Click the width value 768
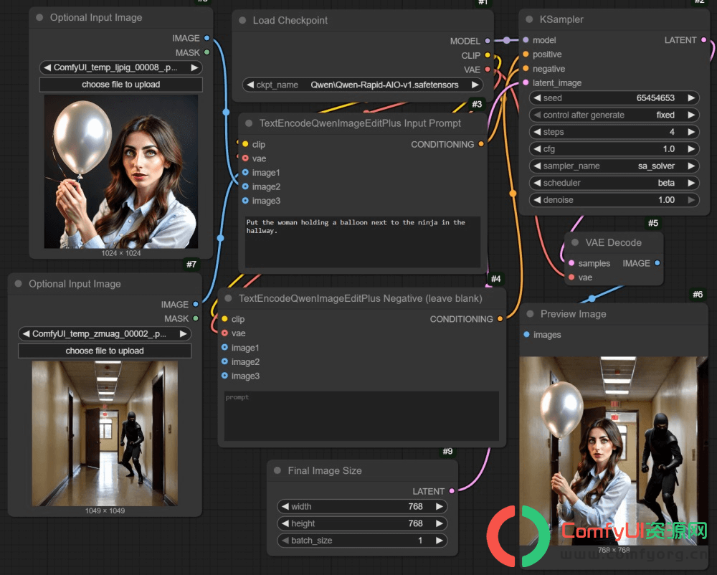 (x=415, y=506)
